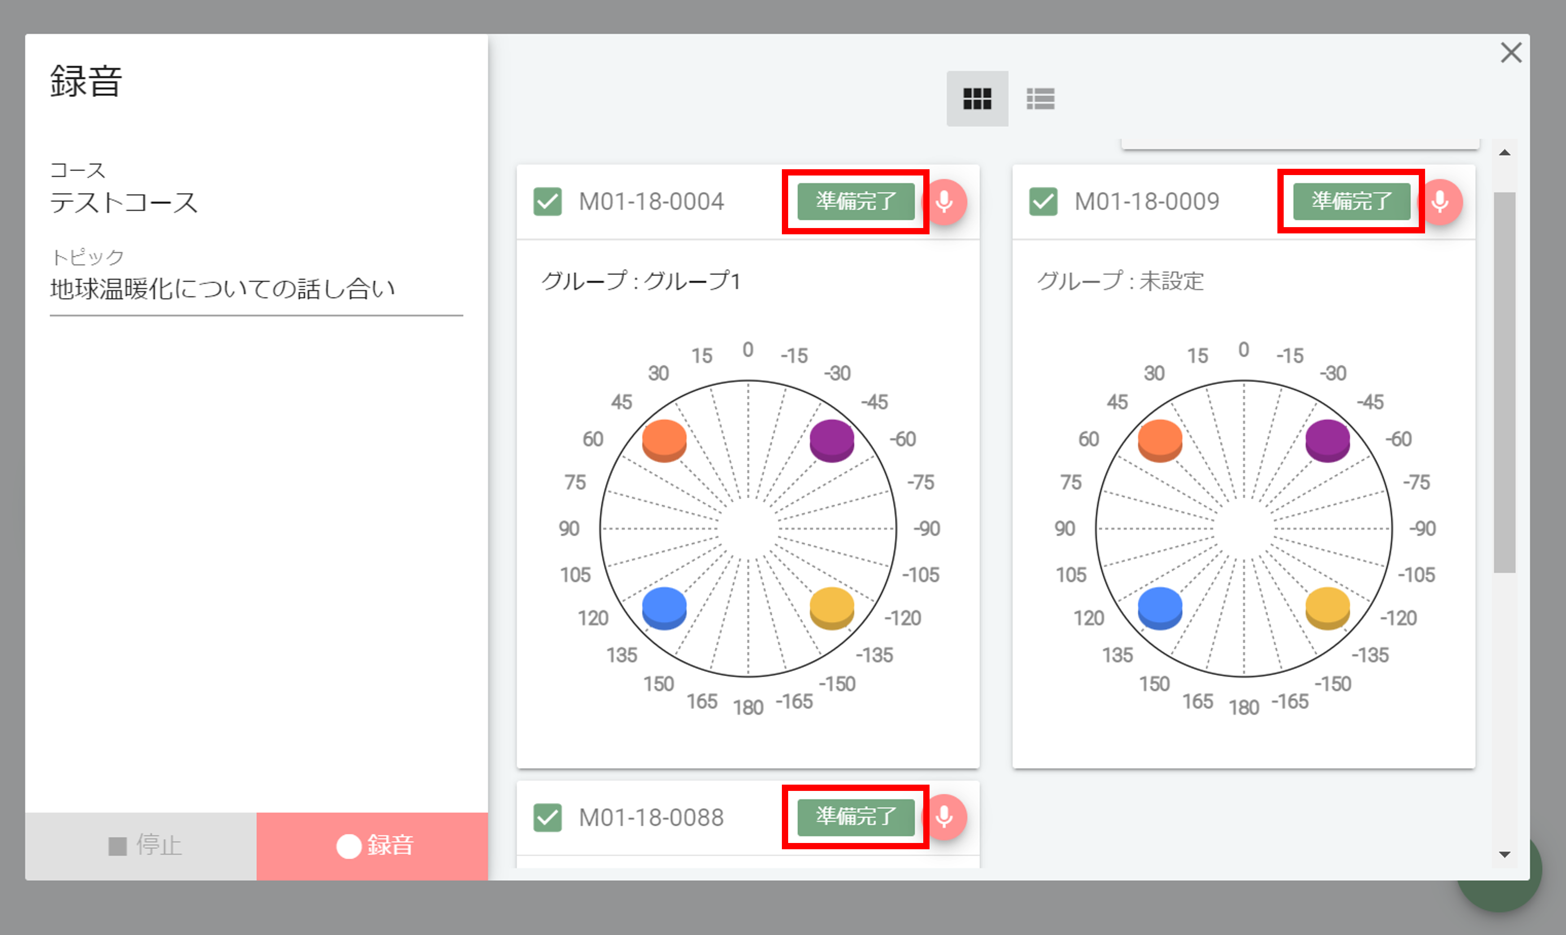Select blue speaker disc in M01-18-0009 chart
This screenshot has height=935, width=1566.
(1160, 607)
